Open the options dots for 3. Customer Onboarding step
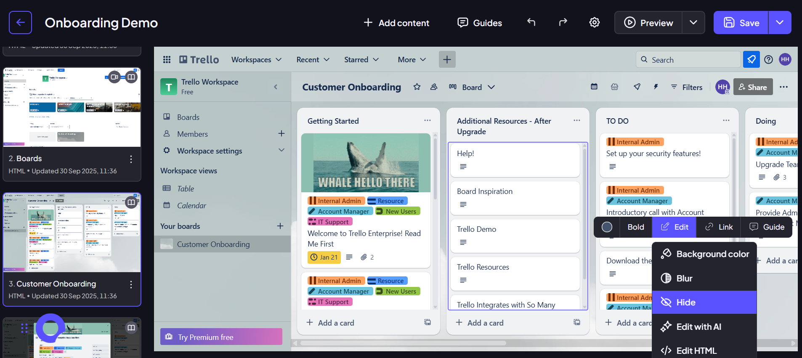The image size is (802, 358). coord(131,284)
